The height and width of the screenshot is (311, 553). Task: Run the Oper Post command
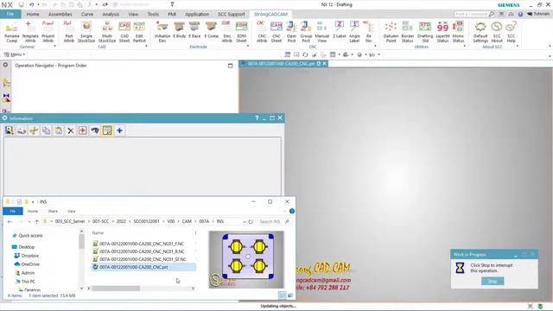tap(291, 32)
